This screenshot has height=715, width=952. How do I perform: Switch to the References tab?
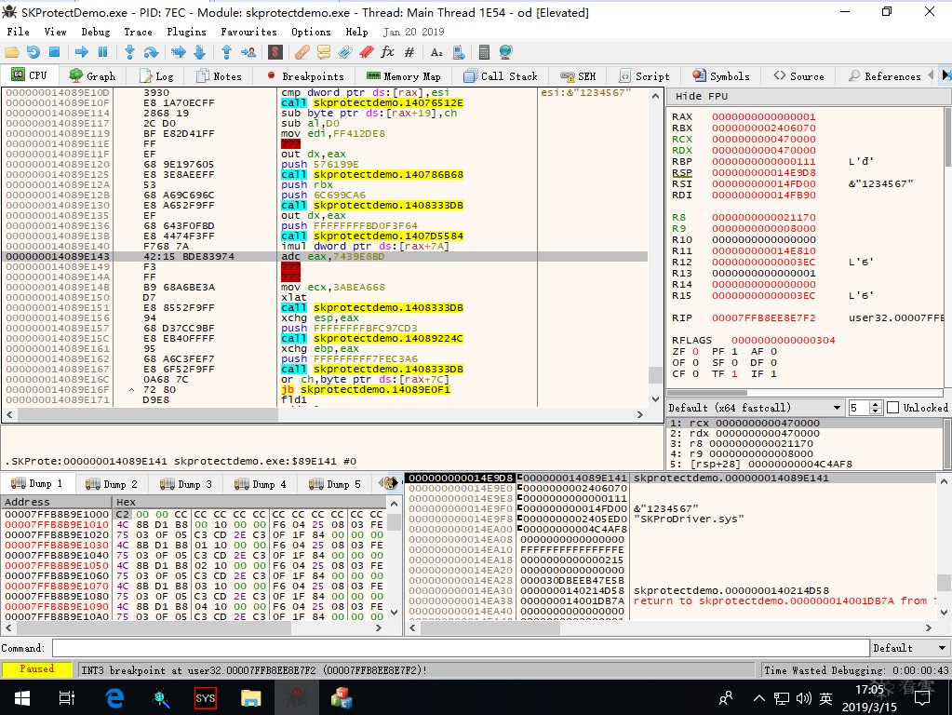pyautogui.click(x=885, y=76)
